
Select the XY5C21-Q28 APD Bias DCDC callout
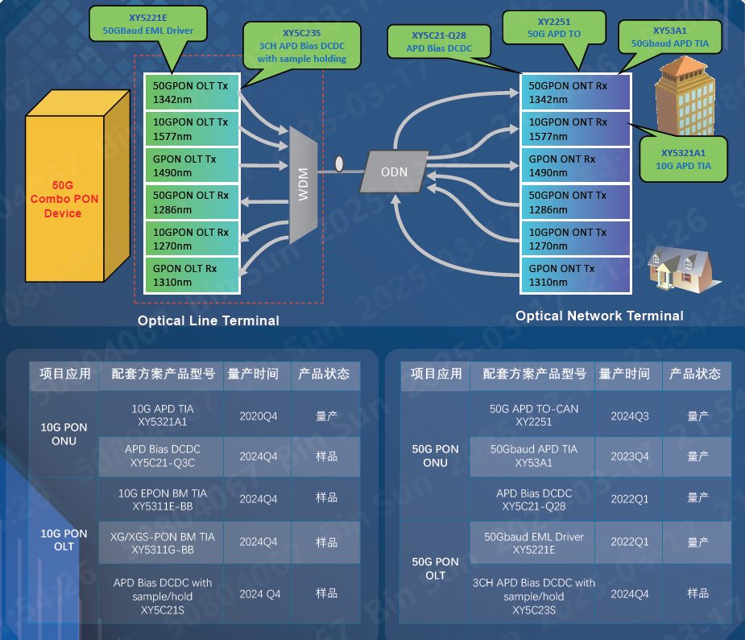(438, 42)
